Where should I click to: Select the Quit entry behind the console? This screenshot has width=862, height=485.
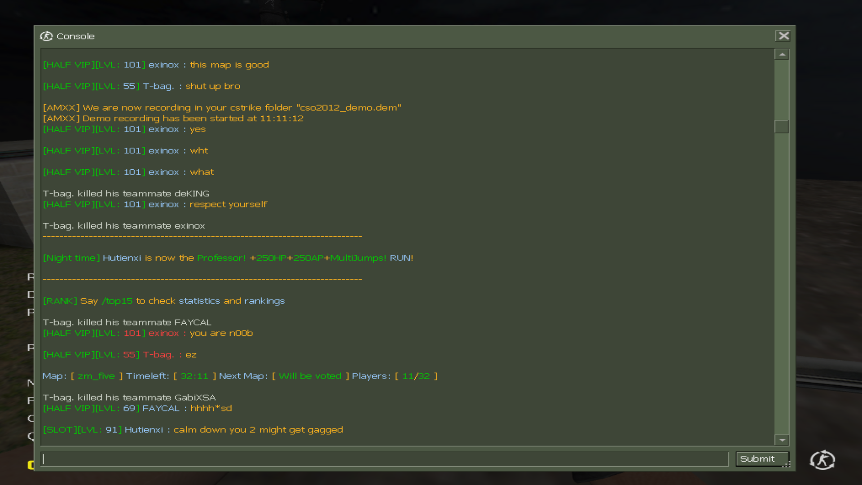click(31, 436)
